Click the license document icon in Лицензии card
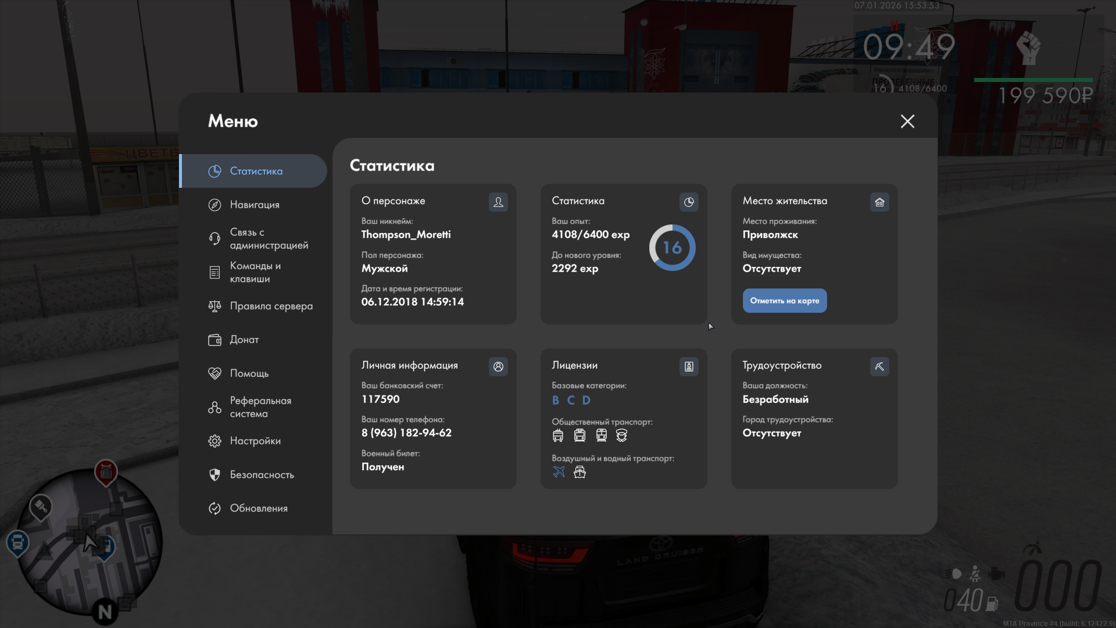The height and width of the screenshot is (628, 1116). [x=689, y=366]
